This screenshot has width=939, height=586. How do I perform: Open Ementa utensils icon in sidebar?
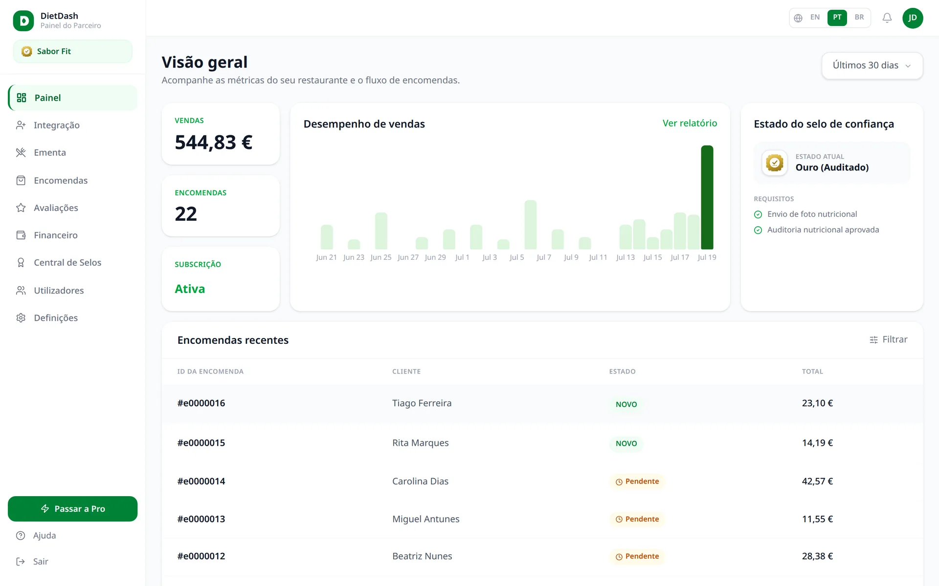tap(21, 152)
